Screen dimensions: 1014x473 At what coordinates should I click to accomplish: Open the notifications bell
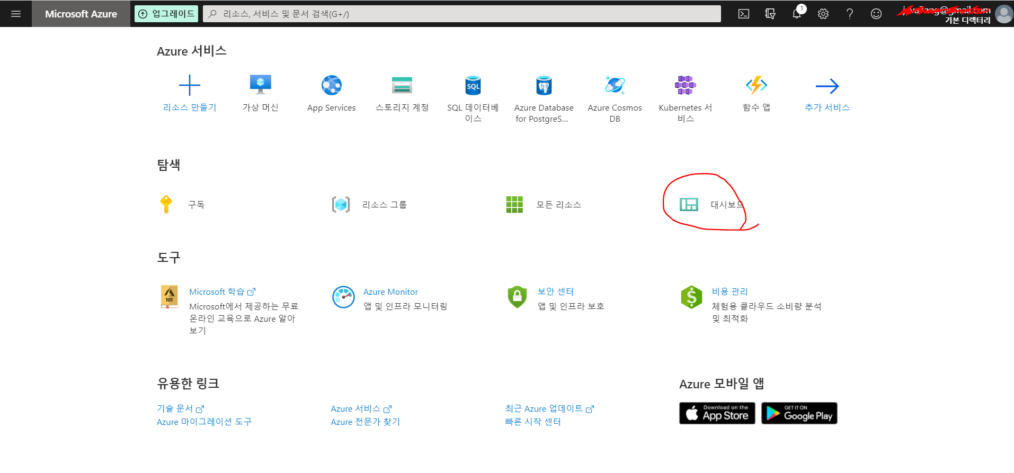click(797, 14)
